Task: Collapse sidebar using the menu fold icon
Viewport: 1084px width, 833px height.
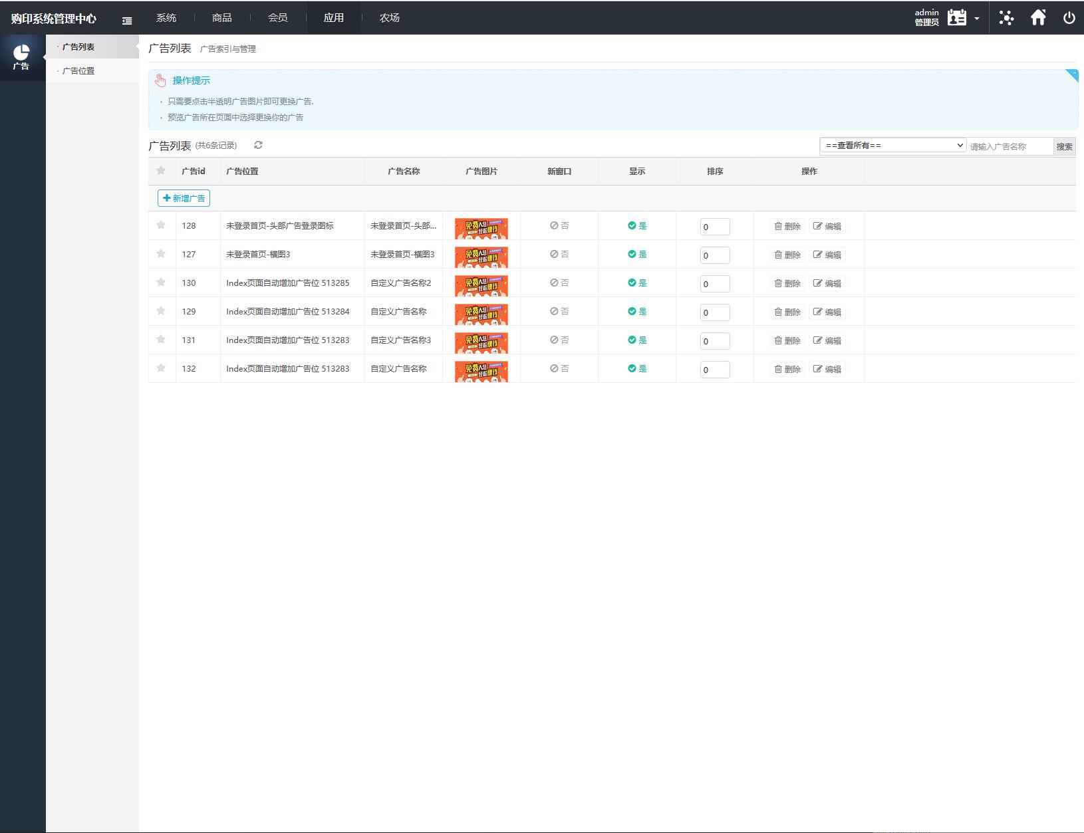Action: 127,21
